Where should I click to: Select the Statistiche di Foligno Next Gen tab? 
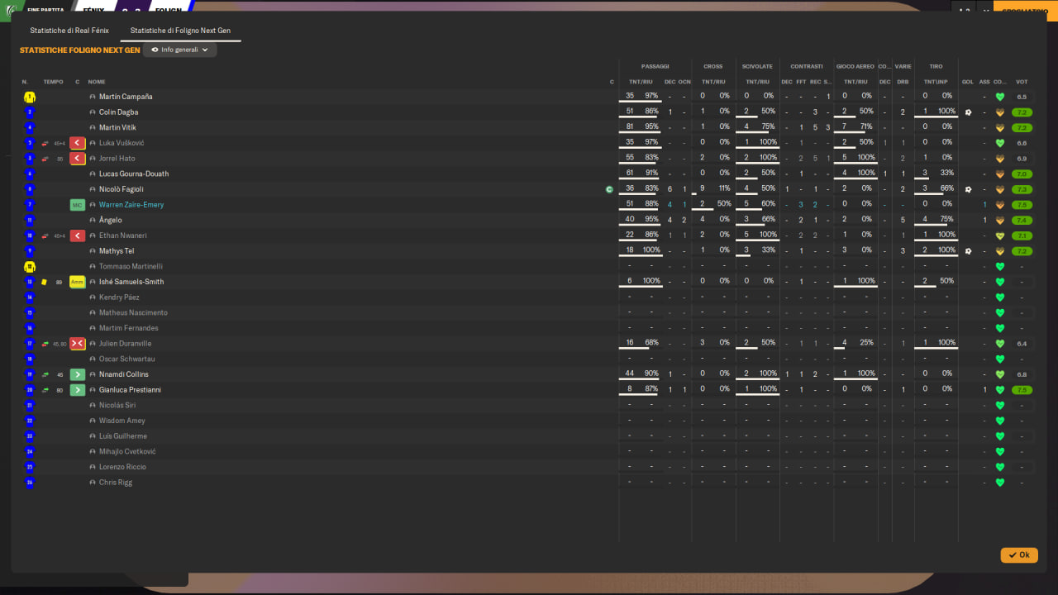point(180,31)
